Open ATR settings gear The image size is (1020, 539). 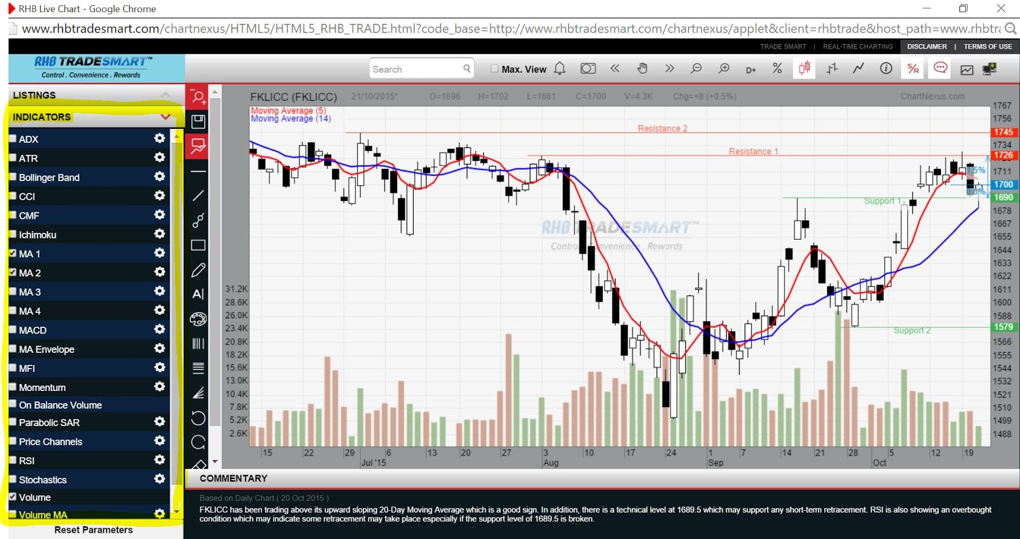click(159, 157)
